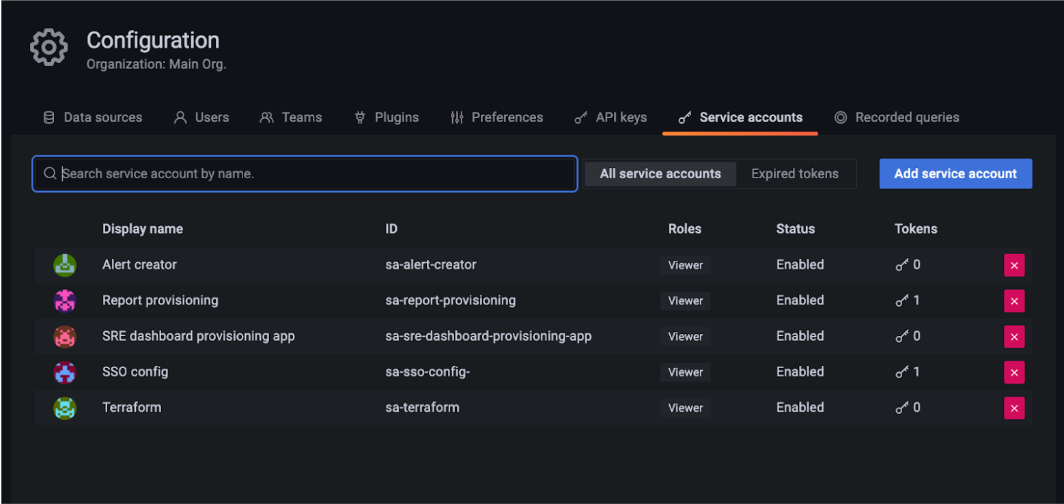Click the Terraform service account avatar
Viewport: 1064px width, 504px height.
click(64, 407)
